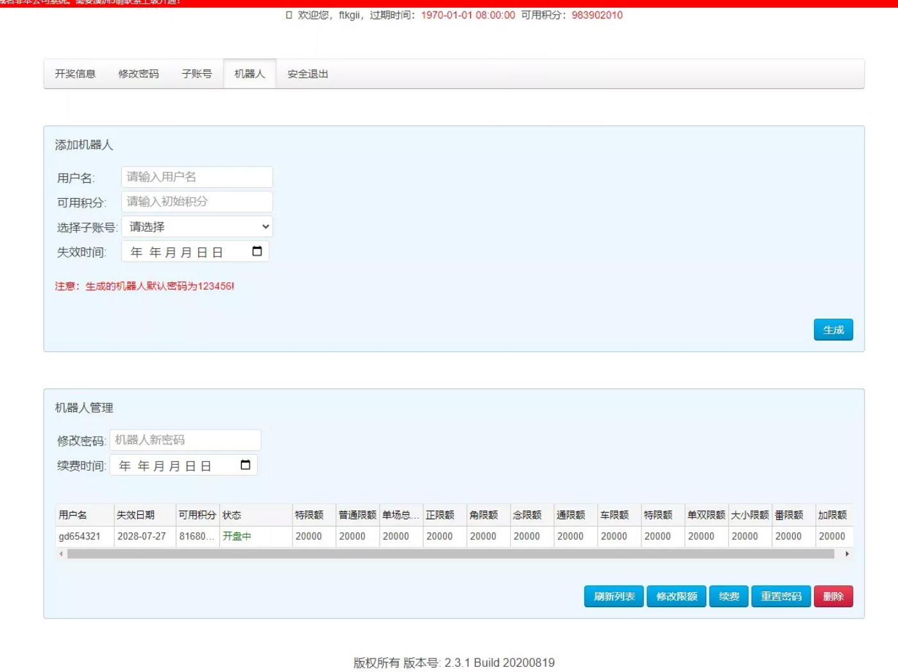The width and height of the screenshot is (898, 672).
Task: Go to the 子账号 tab
Action: click(196, 74)
